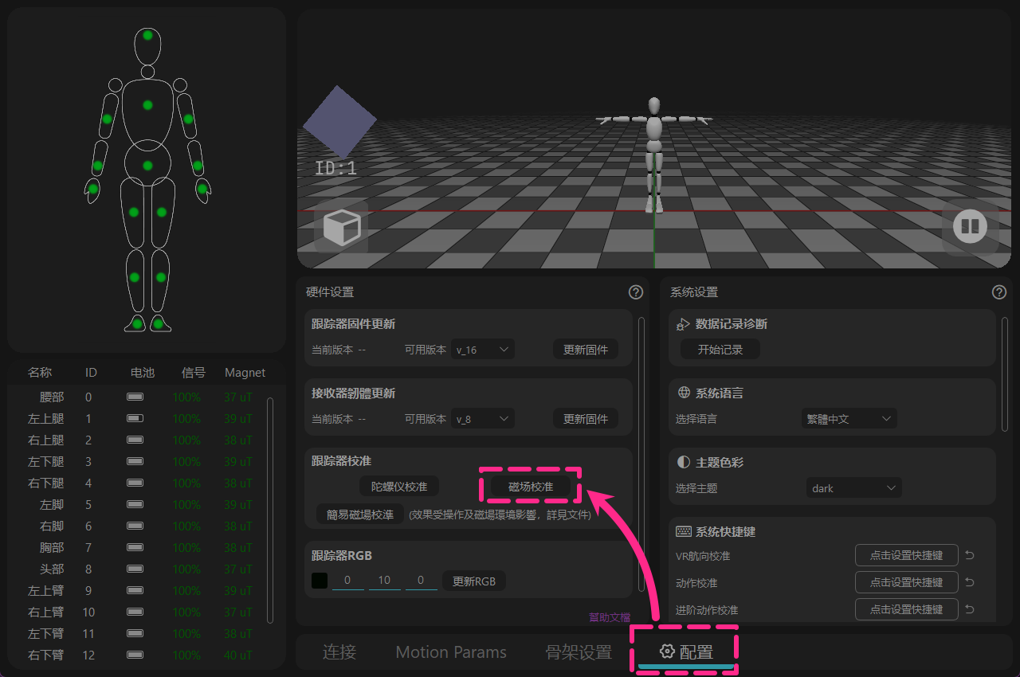The image size is (1020, 677).
Task: Open help for 硬件设置 panel
Action: coord(636,292)
